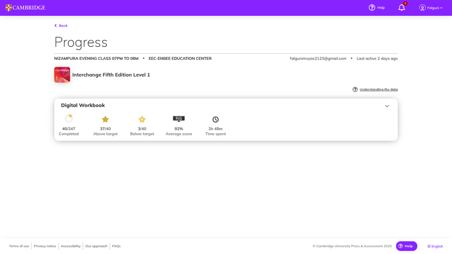The image size is (452, 254).
Task: Go back using the Back link
Action: click(x=61, y=25)
